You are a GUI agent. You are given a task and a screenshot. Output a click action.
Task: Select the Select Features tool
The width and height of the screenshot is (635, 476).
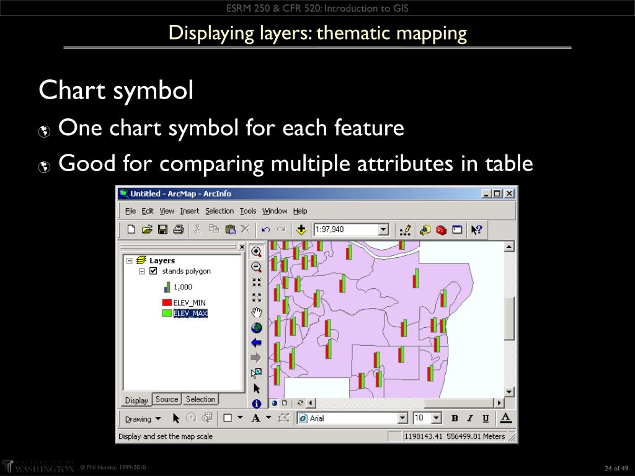[x=256, y=372]
